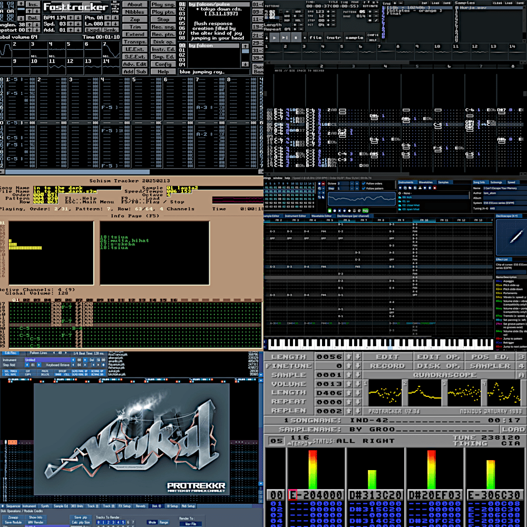Screen dimensions: 527x527
Task: Open Disk op. in Fasttracker
Action: [163, 42]
